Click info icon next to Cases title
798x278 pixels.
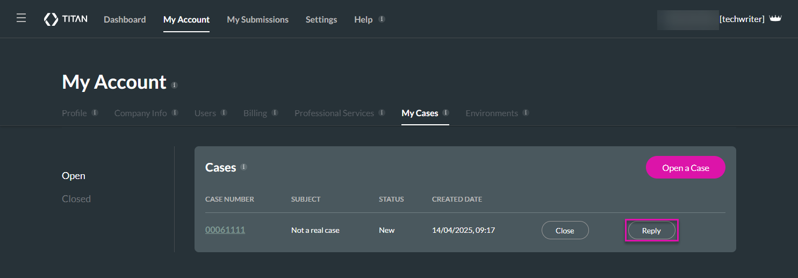243,167
